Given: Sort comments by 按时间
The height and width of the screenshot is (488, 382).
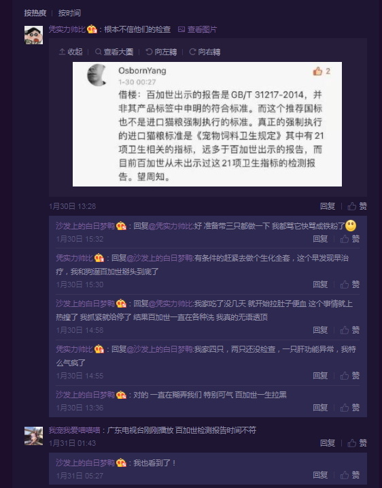Looking at the screenshot, I should 69,13.
